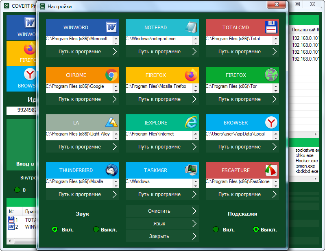Click the green FIREFOX tile's Tor globe icon
This screenshot has height=251, width=325.
point(271,75)
